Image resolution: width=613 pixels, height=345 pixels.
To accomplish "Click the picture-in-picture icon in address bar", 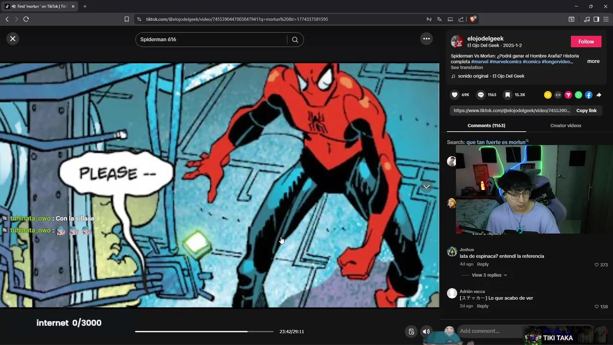I will click(450, 19).
